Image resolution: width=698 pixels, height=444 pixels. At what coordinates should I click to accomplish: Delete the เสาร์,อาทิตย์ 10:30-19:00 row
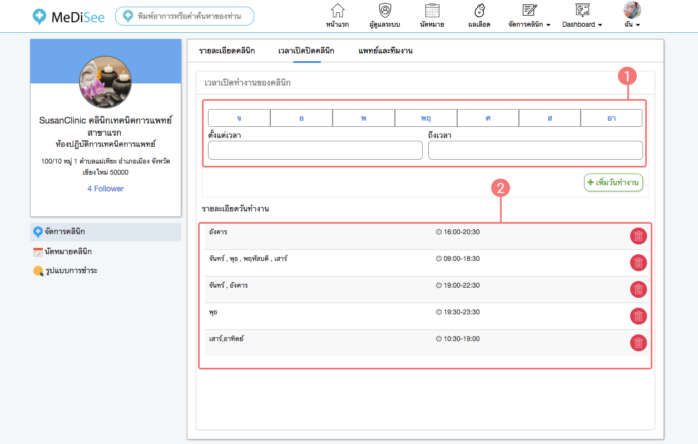(638, 343)
